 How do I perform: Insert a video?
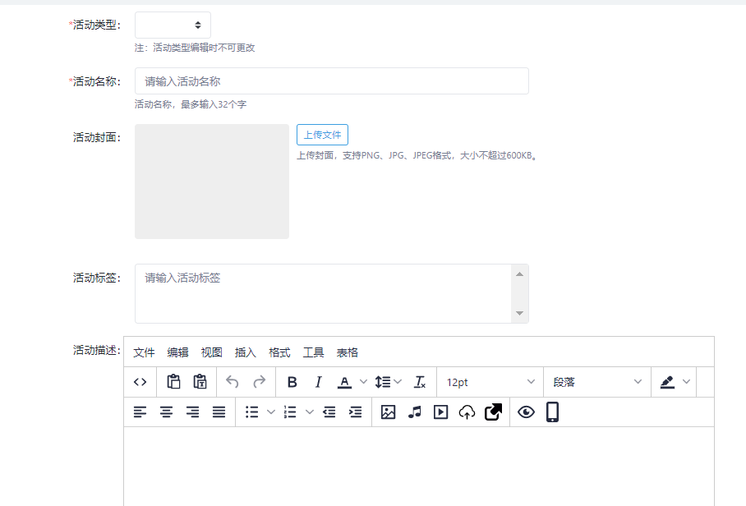440,412
